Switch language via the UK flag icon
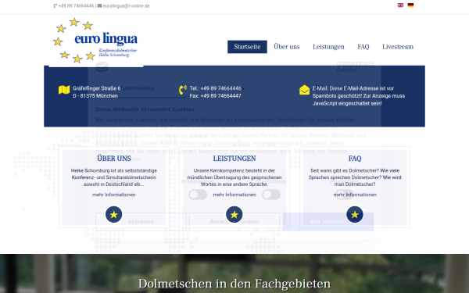The height and width of the screenshot is (293, 469). pos(400,5)
